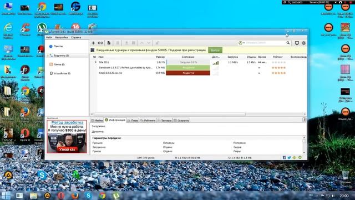The height and width of the screenshot is (200, 355).
Task: Click the Отдача column header
Action: pos(251,57)
